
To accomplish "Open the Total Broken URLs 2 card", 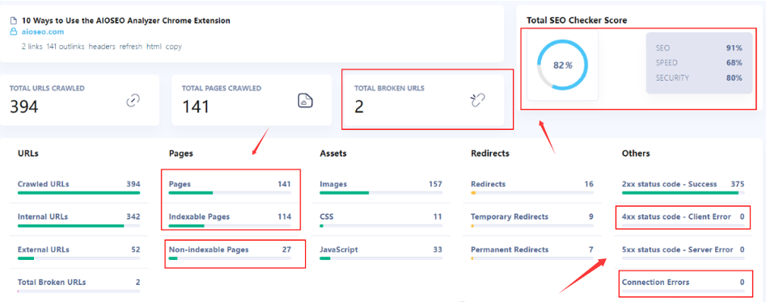I will (x=424, y=100).
